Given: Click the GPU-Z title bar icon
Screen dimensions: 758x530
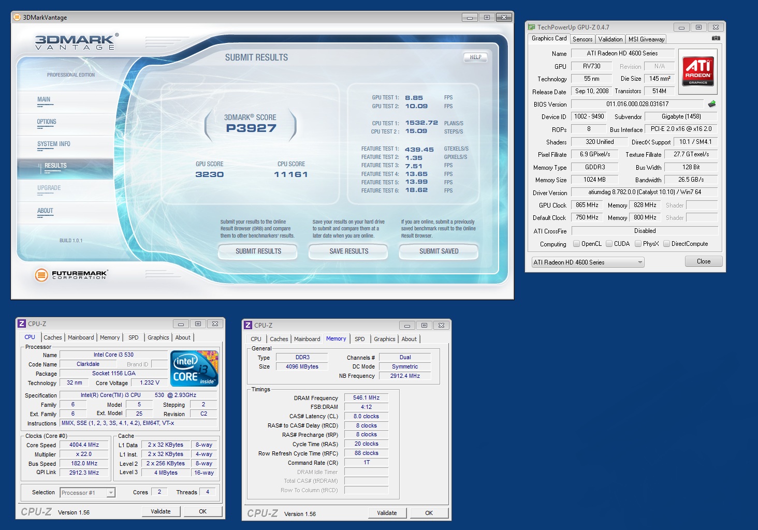Looking at the screenshot, I should [x=532, y=27].
